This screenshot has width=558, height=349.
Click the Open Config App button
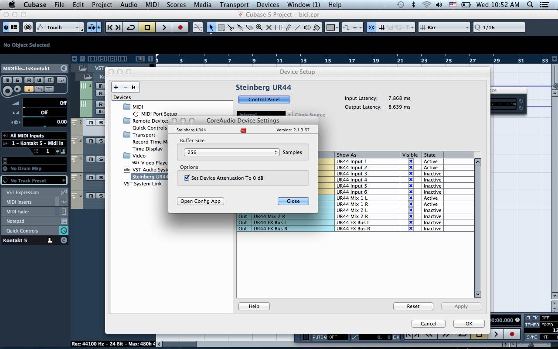[x=201, y=201]
